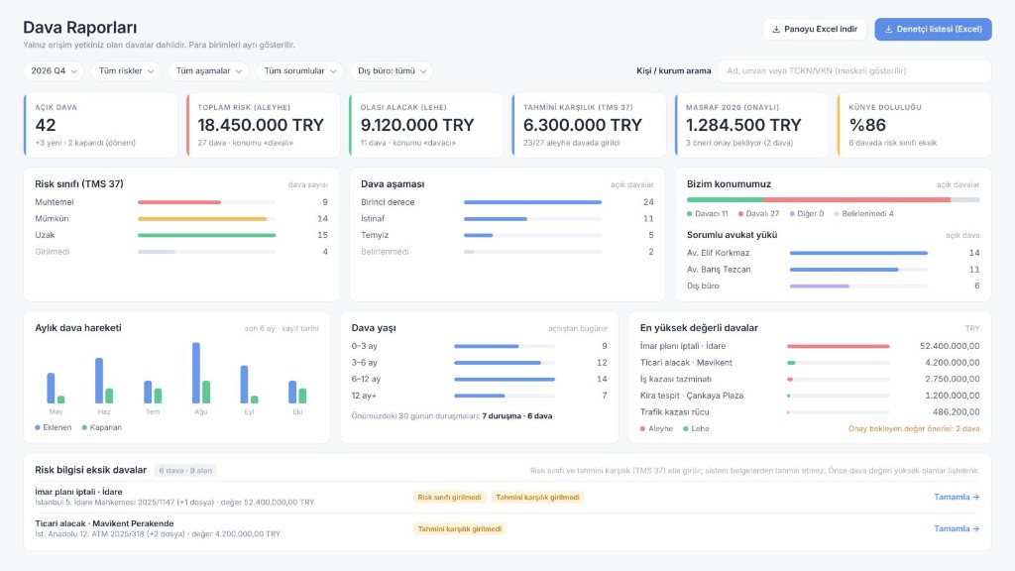Select the Uzak risk class row
This screenshot has width=1015, height=571.
click(x=181, y=235)
